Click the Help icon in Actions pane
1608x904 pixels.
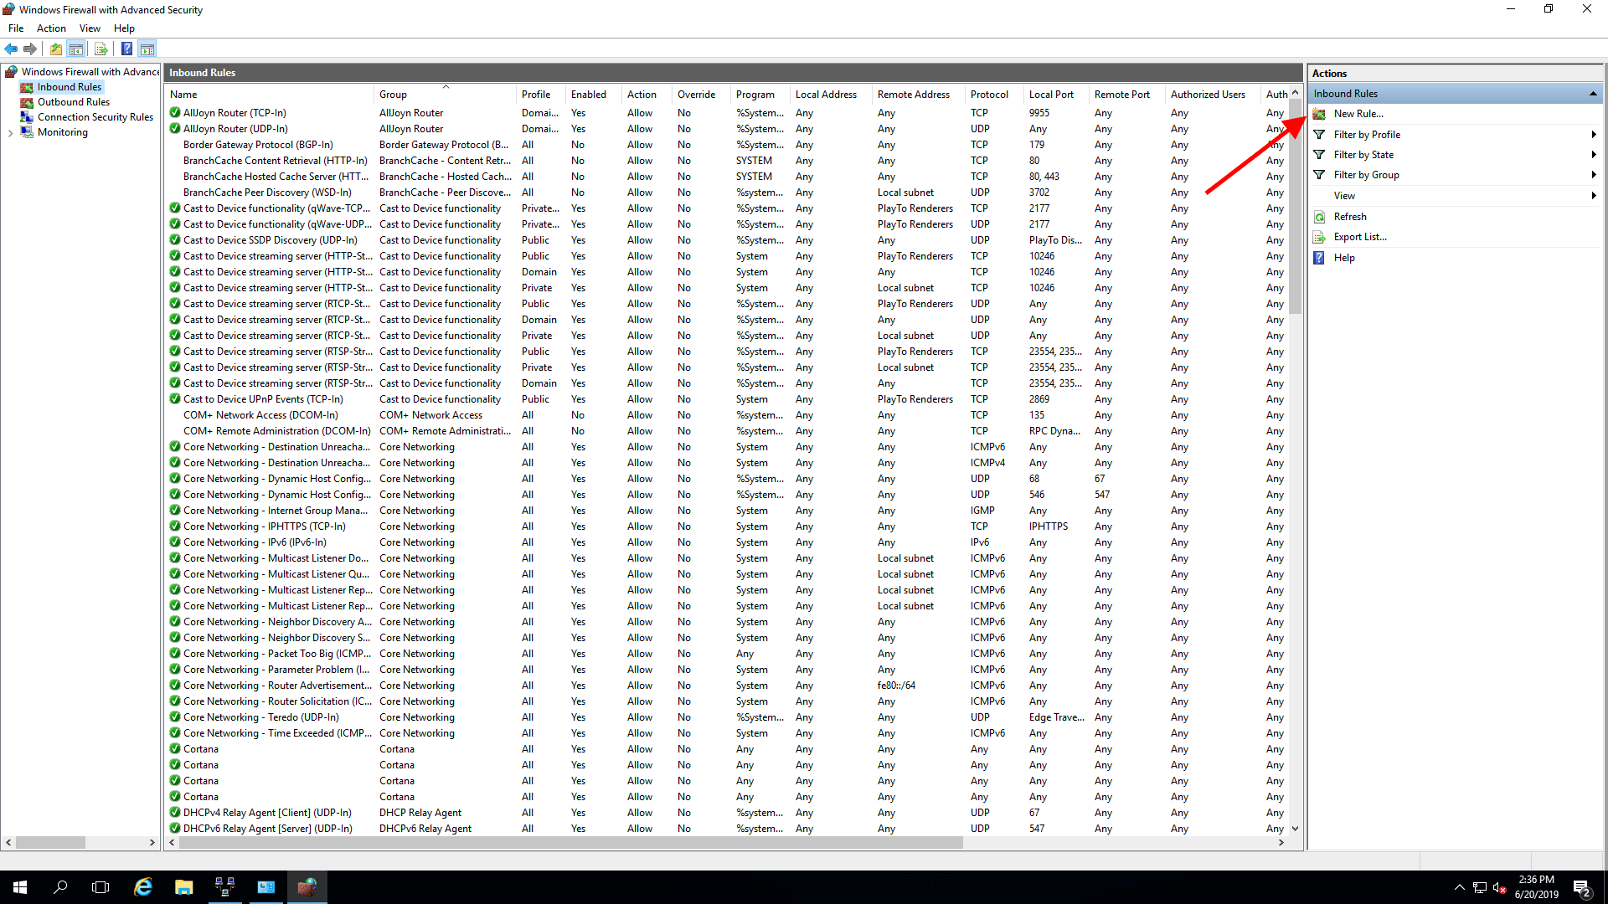[x=1320, y=258]
